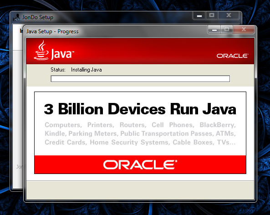
Task: Bring JonDo Setup forward via its title
Action: (x=38, y=17)
